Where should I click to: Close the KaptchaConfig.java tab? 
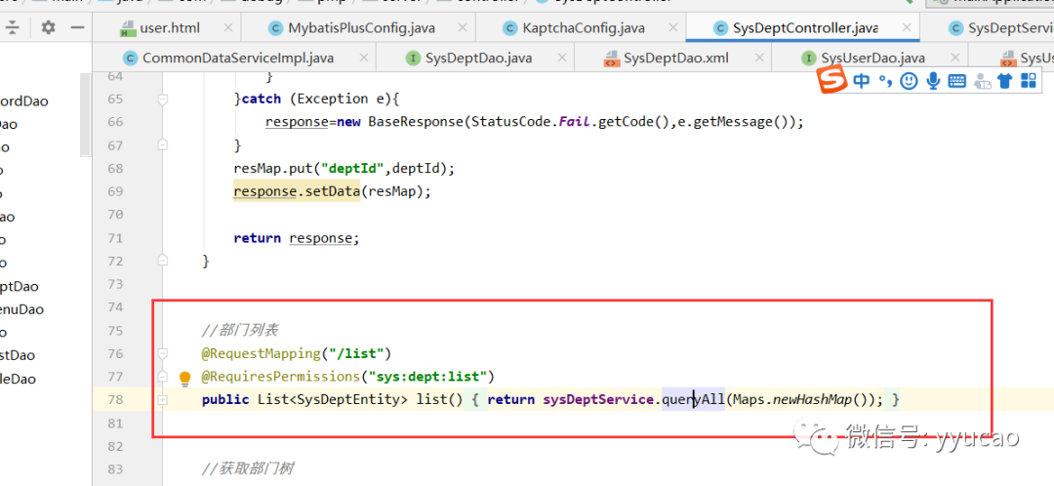(667, 28)
